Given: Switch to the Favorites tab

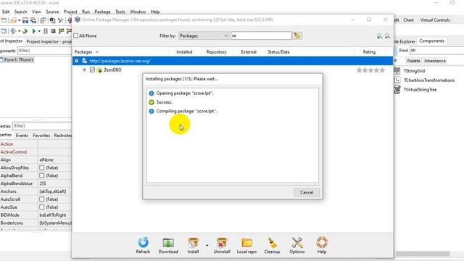Looking at the screenshot, I should pos(41,136).
